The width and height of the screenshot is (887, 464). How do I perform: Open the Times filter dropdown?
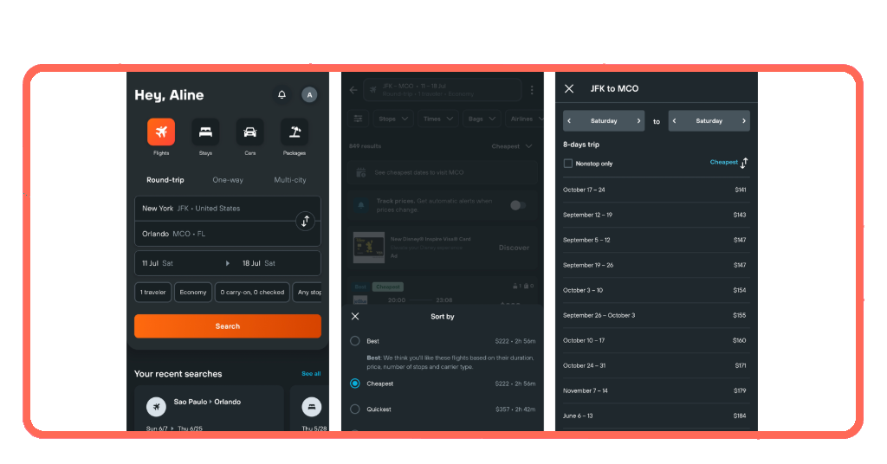point(437,119)
